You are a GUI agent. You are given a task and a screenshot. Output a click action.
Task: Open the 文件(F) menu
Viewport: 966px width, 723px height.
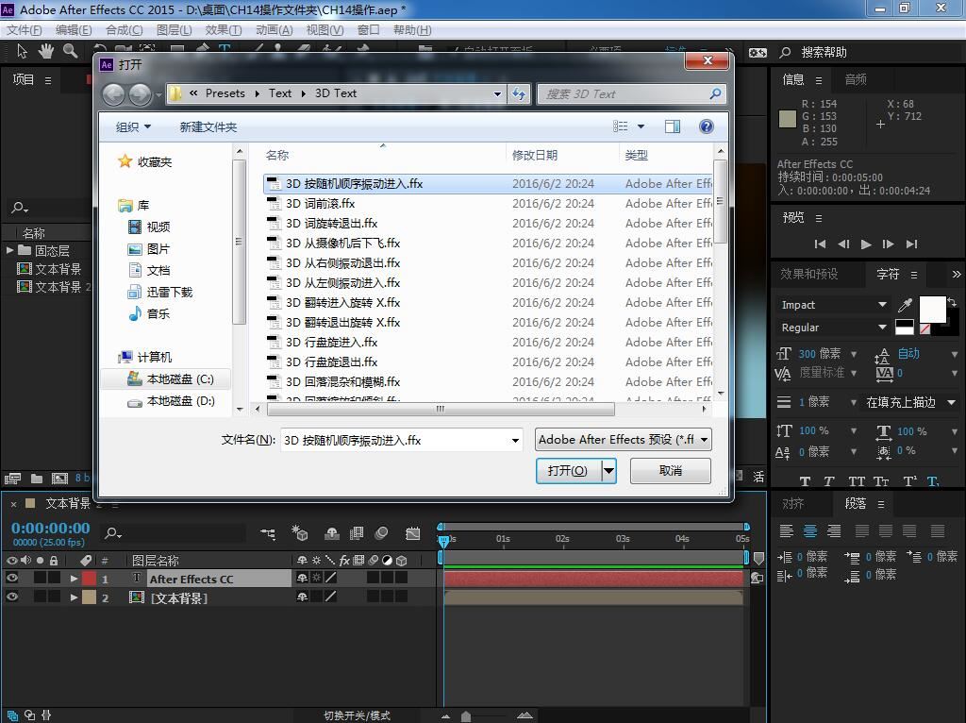[x=24, y=30]
